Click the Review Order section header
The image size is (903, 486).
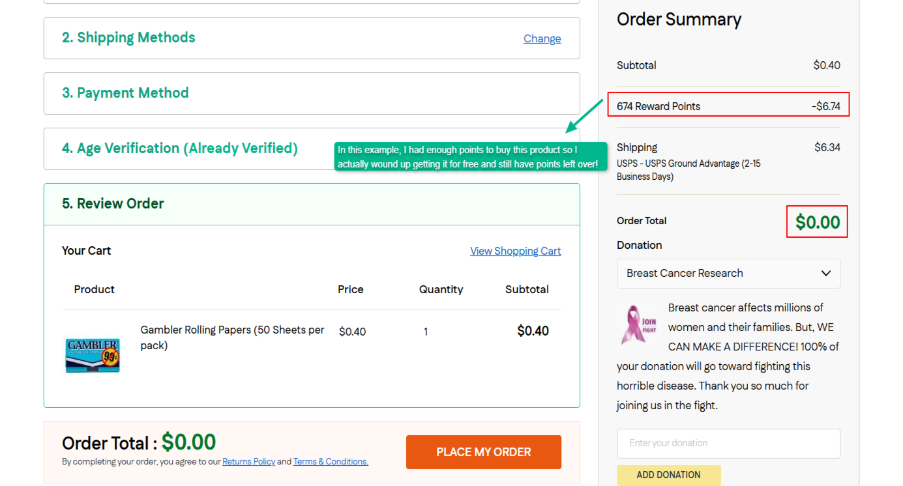[x=312, y=204]
